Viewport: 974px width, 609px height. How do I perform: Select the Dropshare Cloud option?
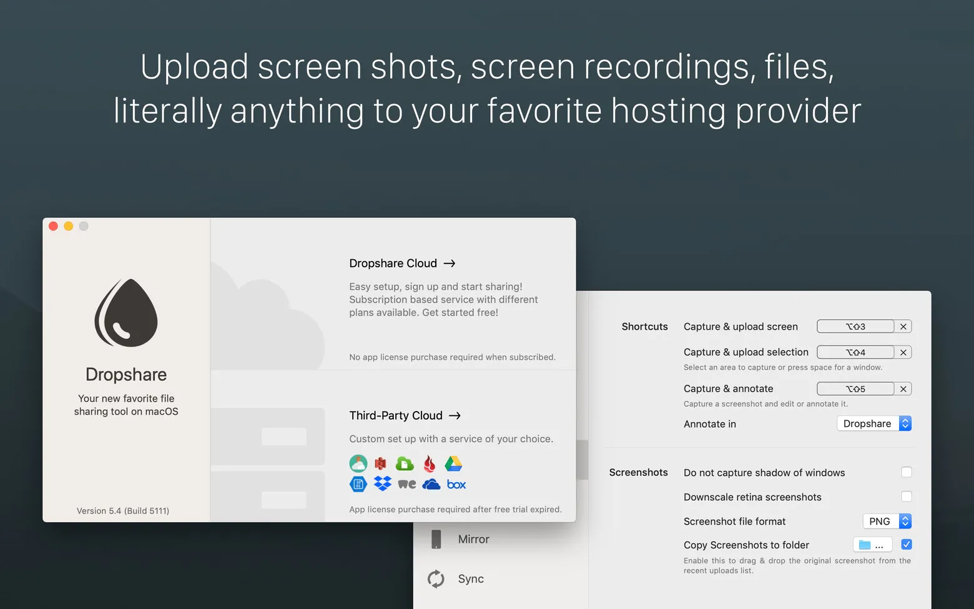point(402,264)
